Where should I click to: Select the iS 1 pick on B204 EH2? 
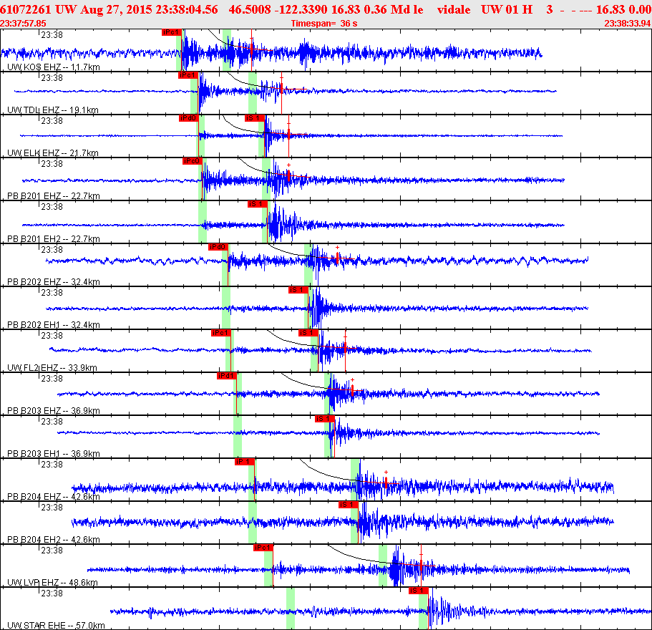point(349,505)
